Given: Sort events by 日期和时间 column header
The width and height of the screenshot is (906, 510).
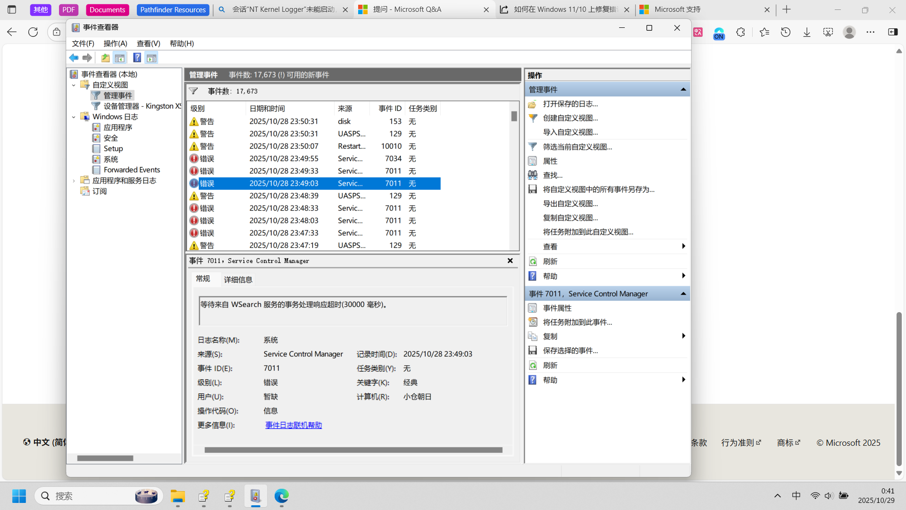Looking at the screenshot, I should (289, 109).
